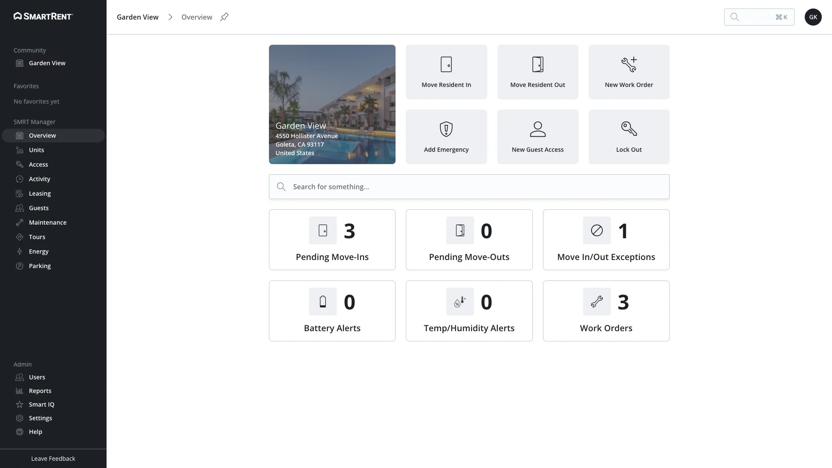Go to Units in the sidebar
The height and width of the screenshot is (468, 832).
tap(53, 150)
